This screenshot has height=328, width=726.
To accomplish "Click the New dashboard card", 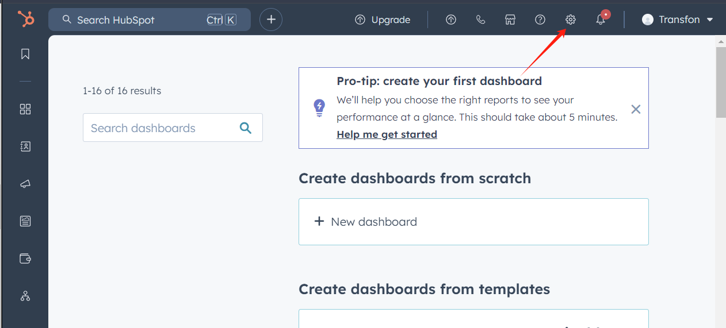I will pyautogui.click(x=473, y=222).
